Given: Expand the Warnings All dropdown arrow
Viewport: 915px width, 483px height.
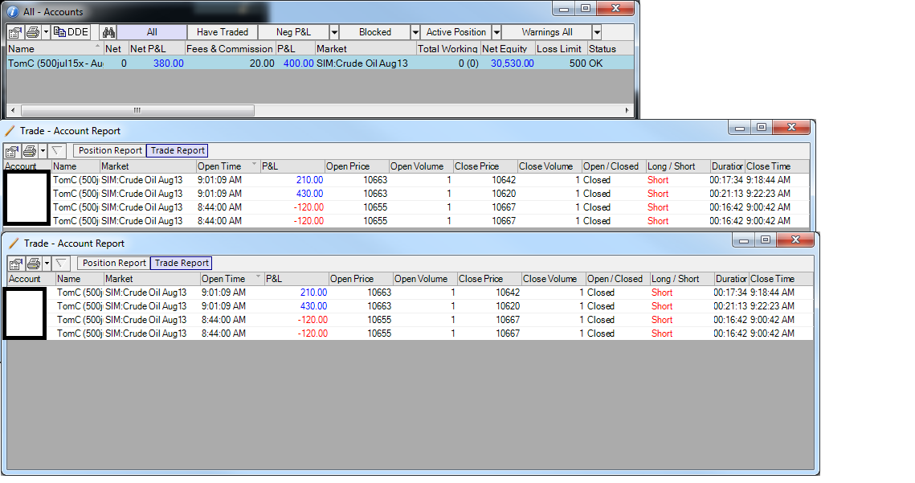Looking at the screenshot, I should (597, 32).
